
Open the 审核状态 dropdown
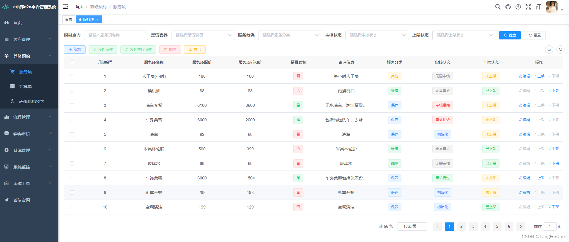(377, 35)
